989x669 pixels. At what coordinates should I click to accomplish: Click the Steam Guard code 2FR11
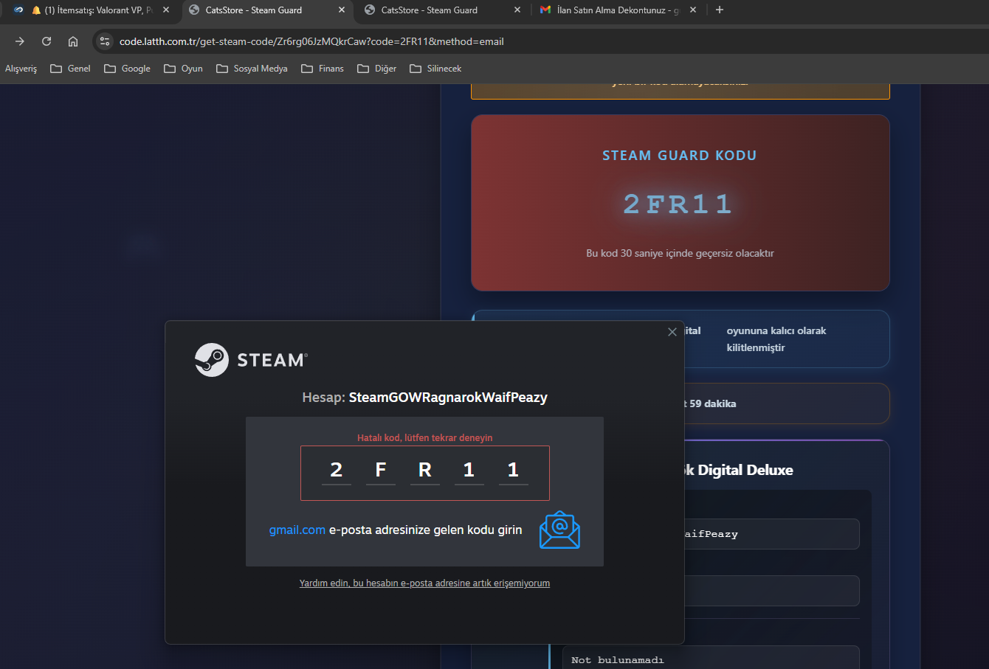679,204
